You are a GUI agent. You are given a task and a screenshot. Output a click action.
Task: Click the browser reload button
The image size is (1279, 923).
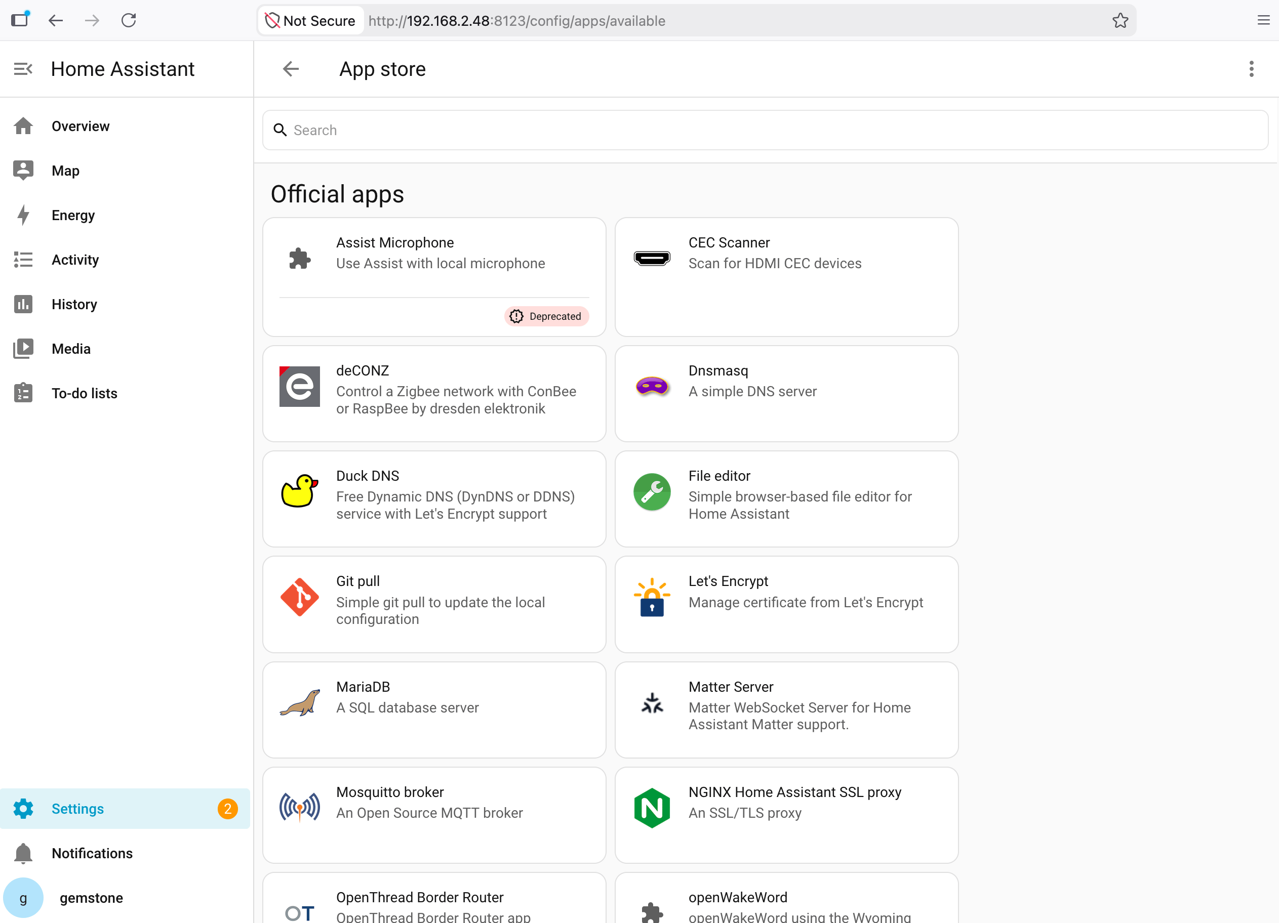click(129, 20)
